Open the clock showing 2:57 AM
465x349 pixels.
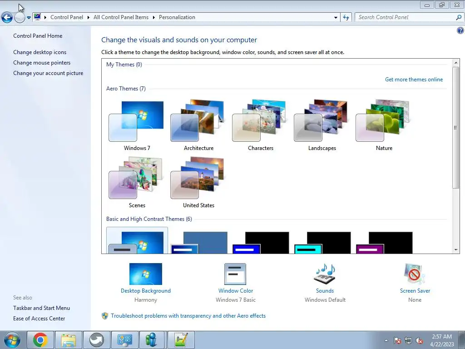(x=442, y=340)
